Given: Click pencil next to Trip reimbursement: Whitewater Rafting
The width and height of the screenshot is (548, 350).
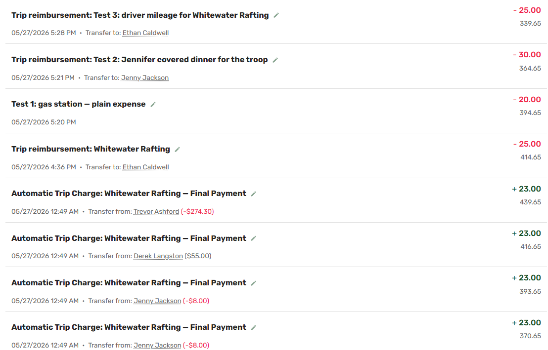Looking at the screenshot, I should click(178, 150).
